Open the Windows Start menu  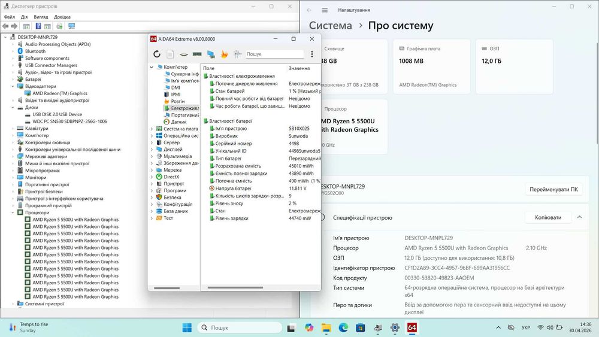(x=187, y=327)
